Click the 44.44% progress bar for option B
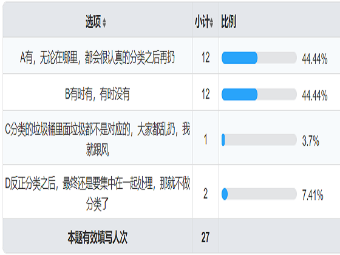Viewport: 340px width, 255px height. [259, 94]
